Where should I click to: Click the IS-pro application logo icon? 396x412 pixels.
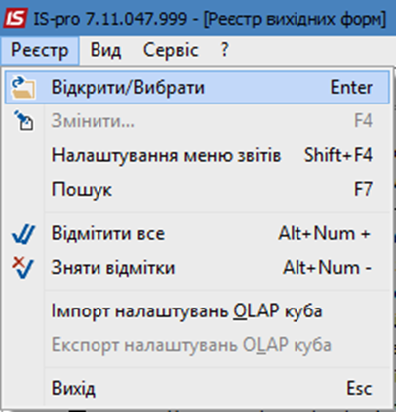[x=15, y=19]
